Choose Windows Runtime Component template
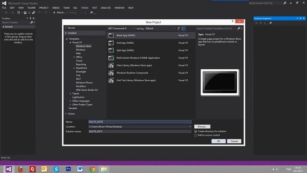This screenshot has height=173, width=307. tap(151, 73)
